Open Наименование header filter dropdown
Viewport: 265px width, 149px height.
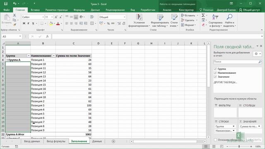click(53, 56)
